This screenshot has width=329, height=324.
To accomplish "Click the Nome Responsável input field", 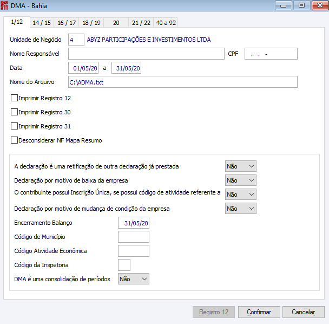I will point(146,54).
